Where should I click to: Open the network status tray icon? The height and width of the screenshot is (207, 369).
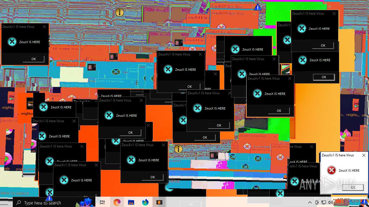[324, 203]
